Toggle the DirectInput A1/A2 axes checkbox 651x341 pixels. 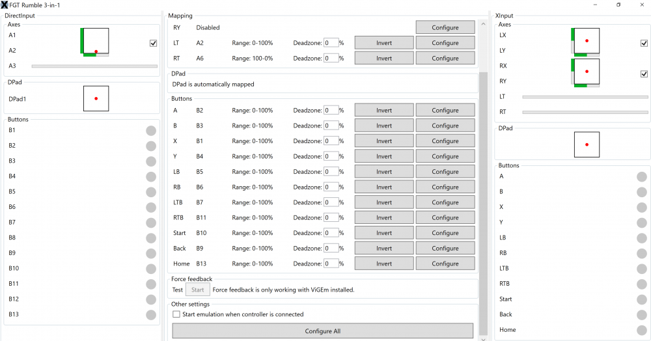153,43
